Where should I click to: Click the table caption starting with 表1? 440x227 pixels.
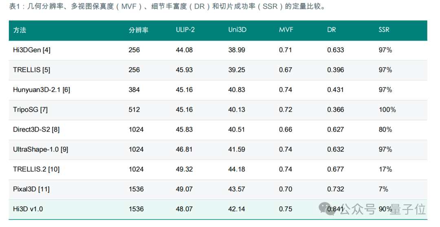(167, 6)
